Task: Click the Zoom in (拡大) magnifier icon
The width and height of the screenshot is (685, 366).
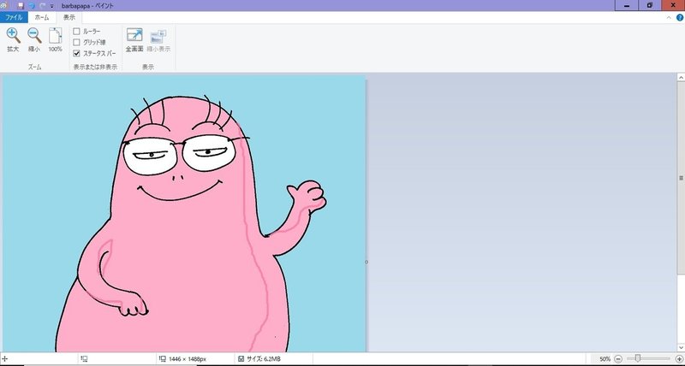Action: point(13,35)
